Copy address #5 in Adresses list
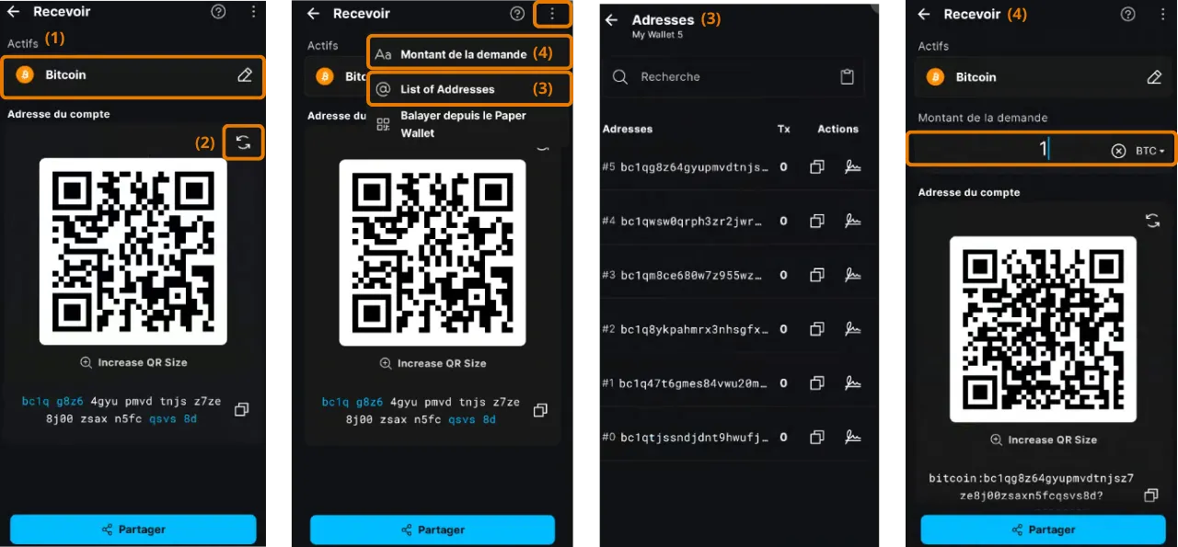Image resolution: width=1178 pixels, height=547 pixels. click(x=816, y=167)
